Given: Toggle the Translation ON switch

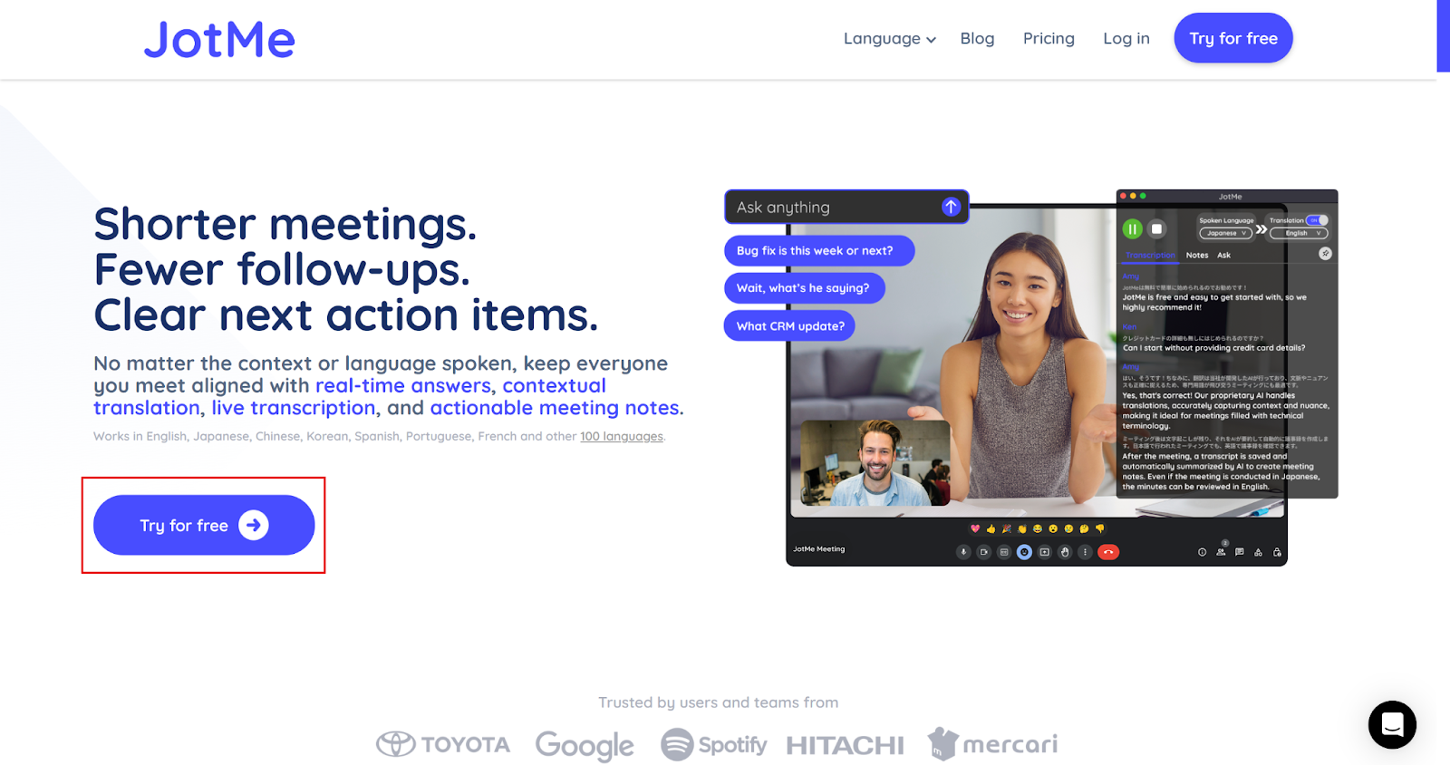Looking at the screenshot, I should (x=1317, y=220).
